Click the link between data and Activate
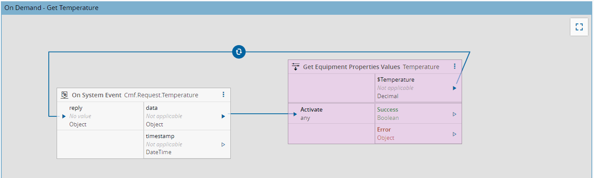 261,114
